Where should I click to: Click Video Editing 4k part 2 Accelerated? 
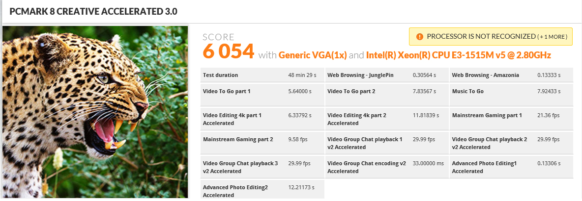[x=387, y=119]
